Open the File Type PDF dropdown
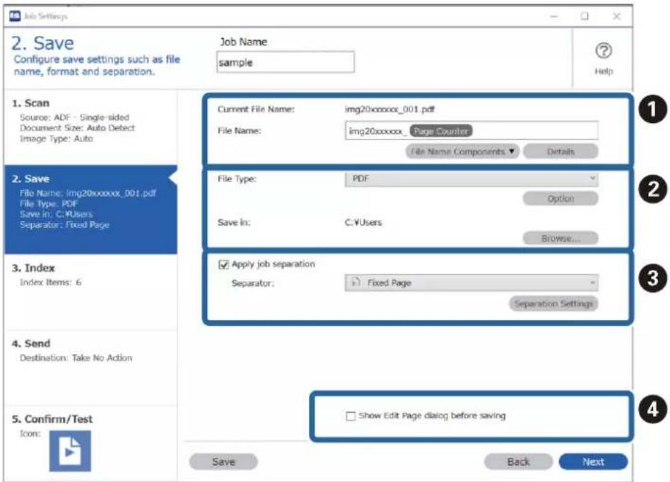 click(x=471, y=179)
